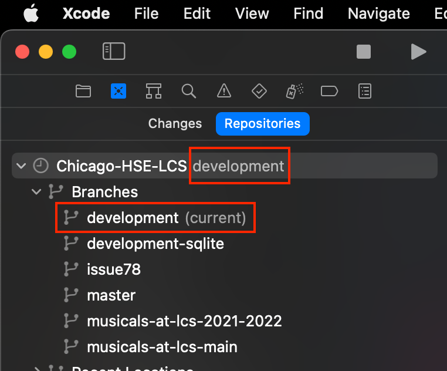Select the development-sqlite branch
This screenshot has height=371, width=447.
(155, 244)
